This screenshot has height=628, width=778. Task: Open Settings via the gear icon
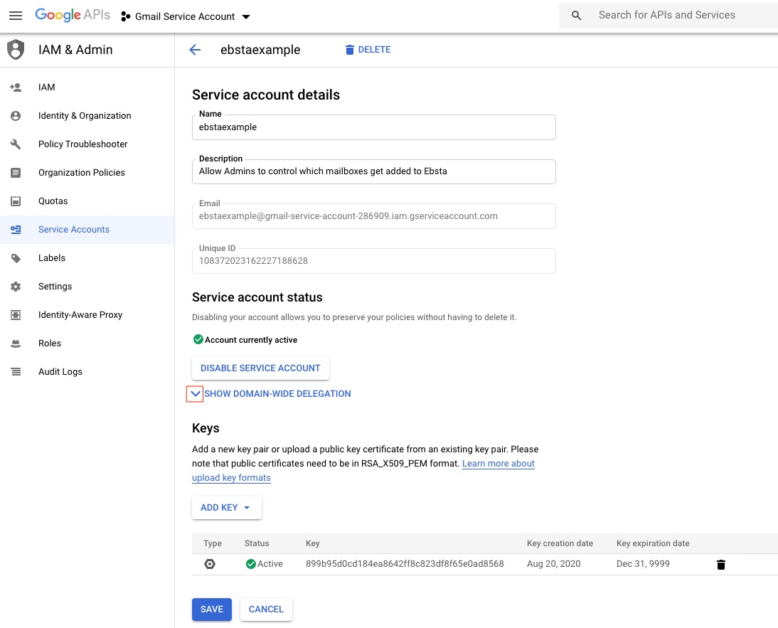[x=16, y=286]
